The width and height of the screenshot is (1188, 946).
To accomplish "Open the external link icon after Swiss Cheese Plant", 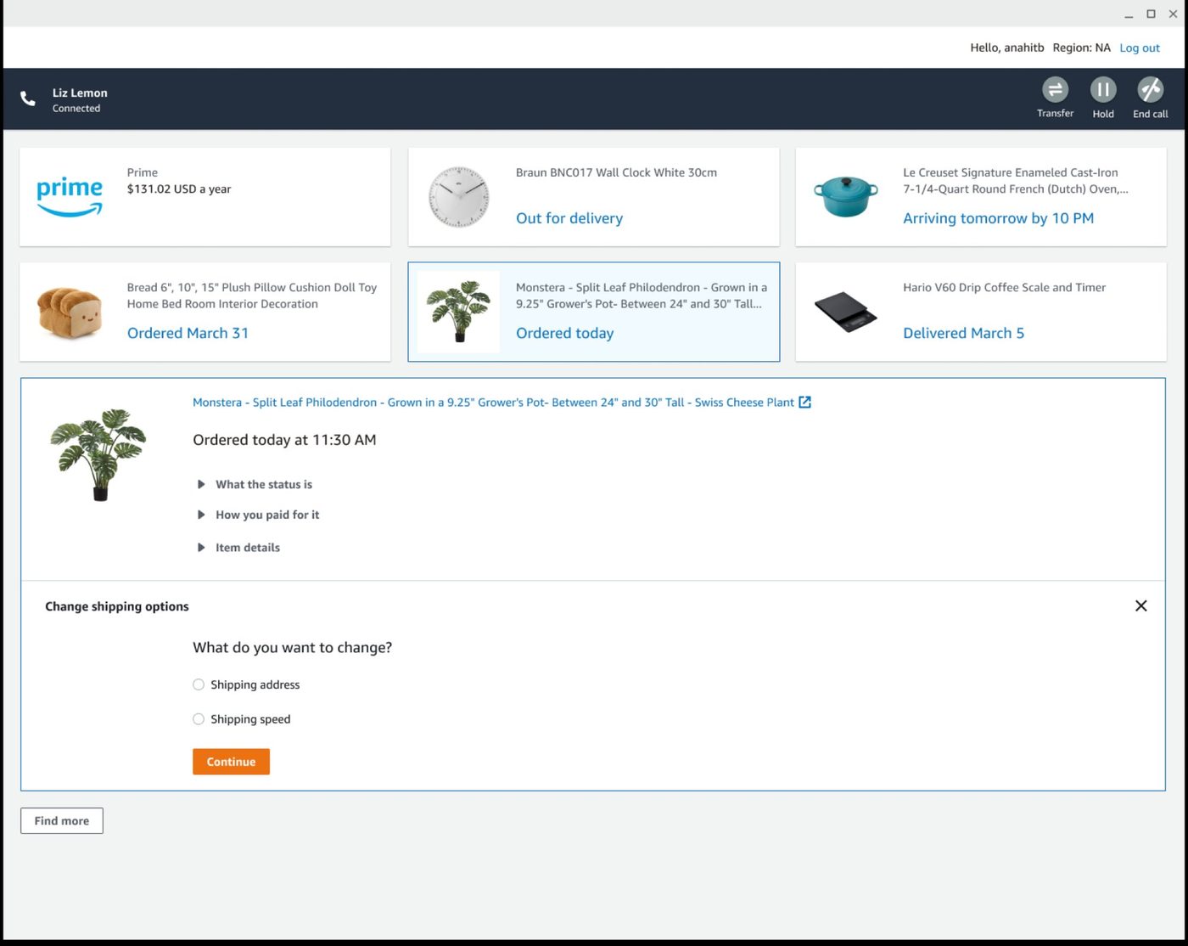I will coord(804,403).
